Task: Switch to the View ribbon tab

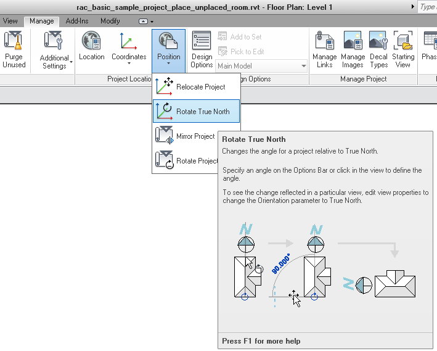Action: (10, 21)
